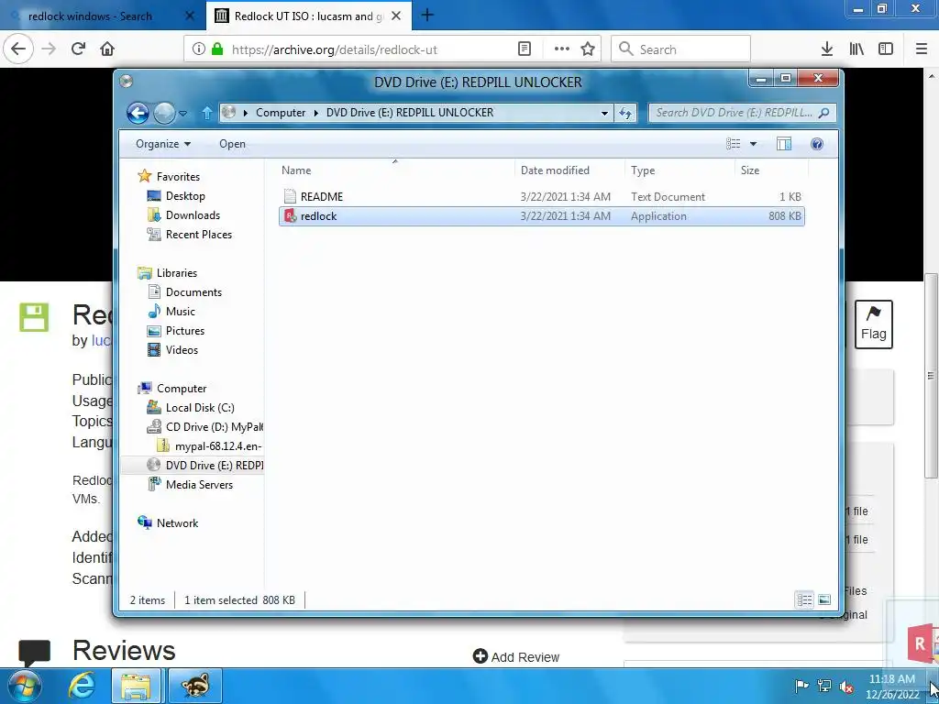This screenshot has width=939, height=704.
Task: Click Explorer forward navigation arrow
Action: click(x=163, y=113)
